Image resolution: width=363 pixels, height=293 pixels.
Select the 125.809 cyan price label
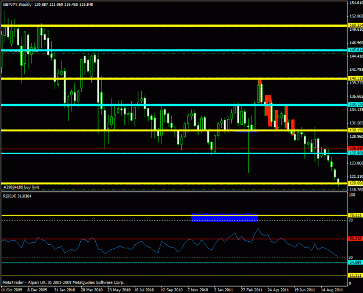pos(356,153)
